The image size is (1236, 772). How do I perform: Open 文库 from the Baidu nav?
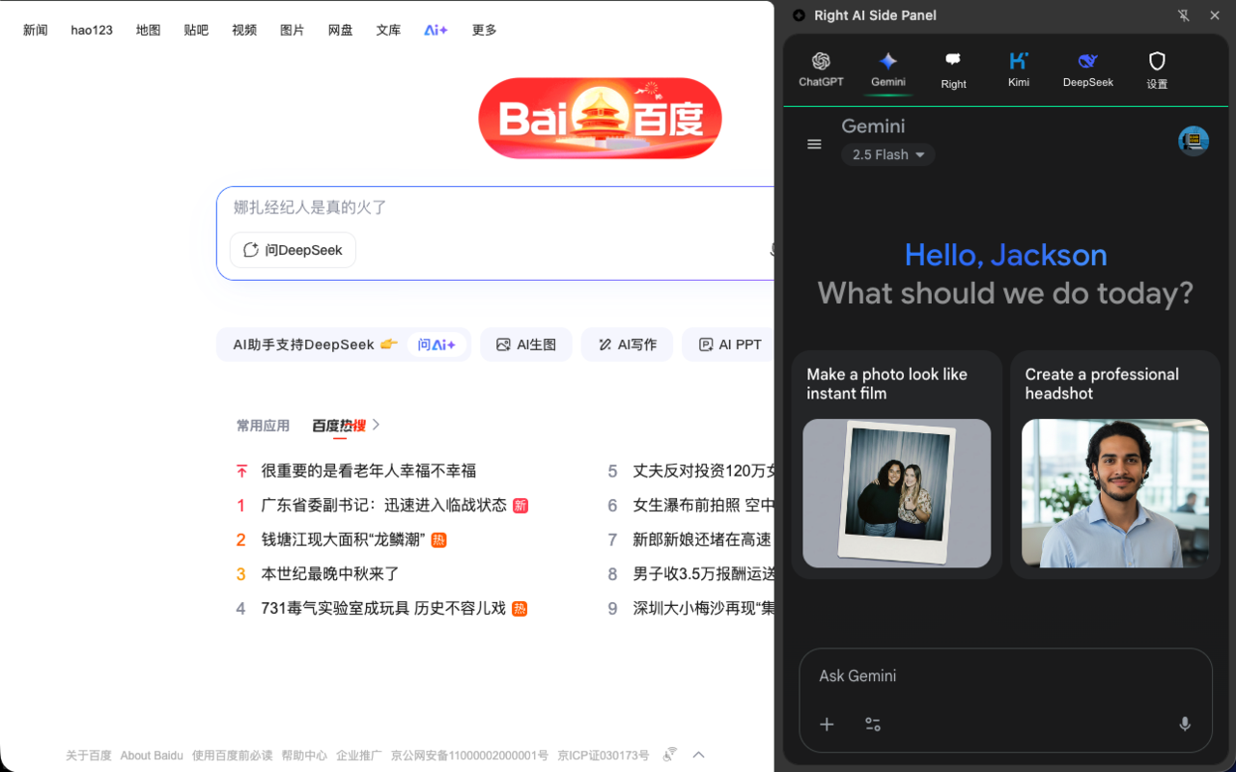(x=388, y=30)
